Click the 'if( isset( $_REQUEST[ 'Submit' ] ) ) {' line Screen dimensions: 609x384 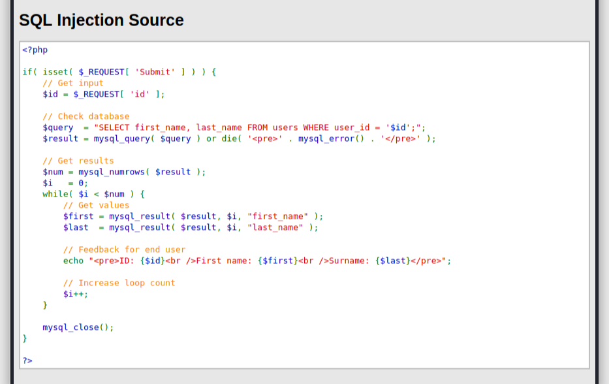[x=119, y=72]
